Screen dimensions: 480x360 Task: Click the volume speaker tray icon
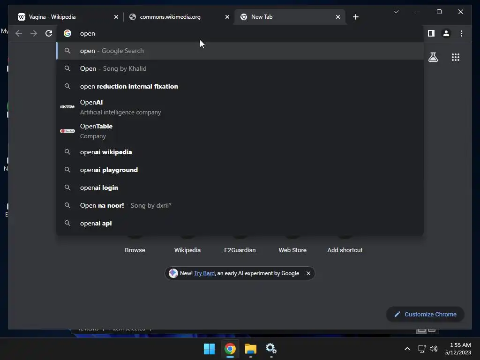434,349
